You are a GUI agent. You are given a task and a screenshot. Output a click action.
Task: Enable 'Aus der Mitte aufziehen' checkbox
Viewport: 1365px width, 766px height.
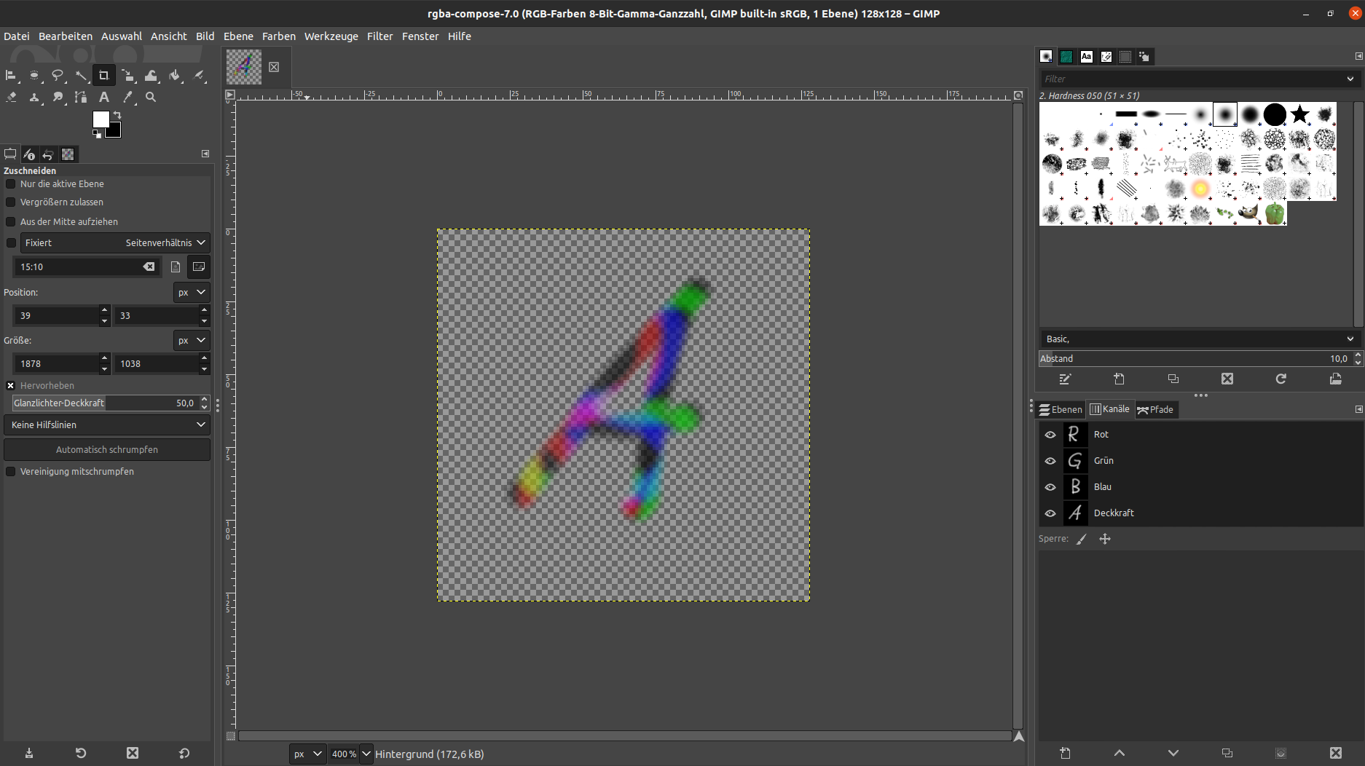click(x=11, y=221)
